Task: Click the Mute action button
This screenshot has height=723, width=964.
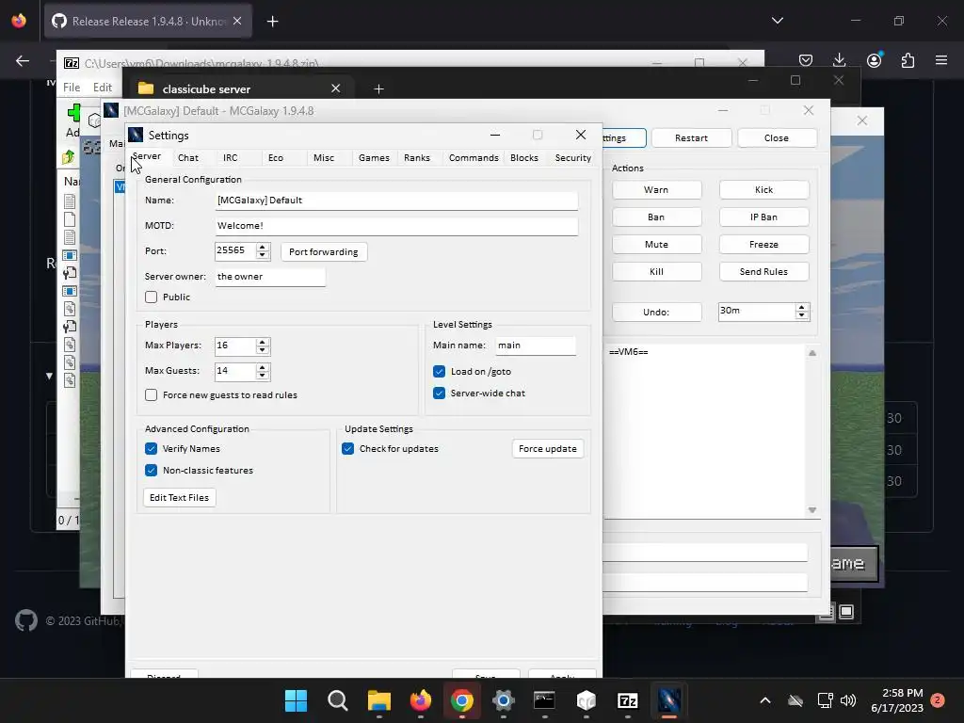Action: tap(656, 244)
